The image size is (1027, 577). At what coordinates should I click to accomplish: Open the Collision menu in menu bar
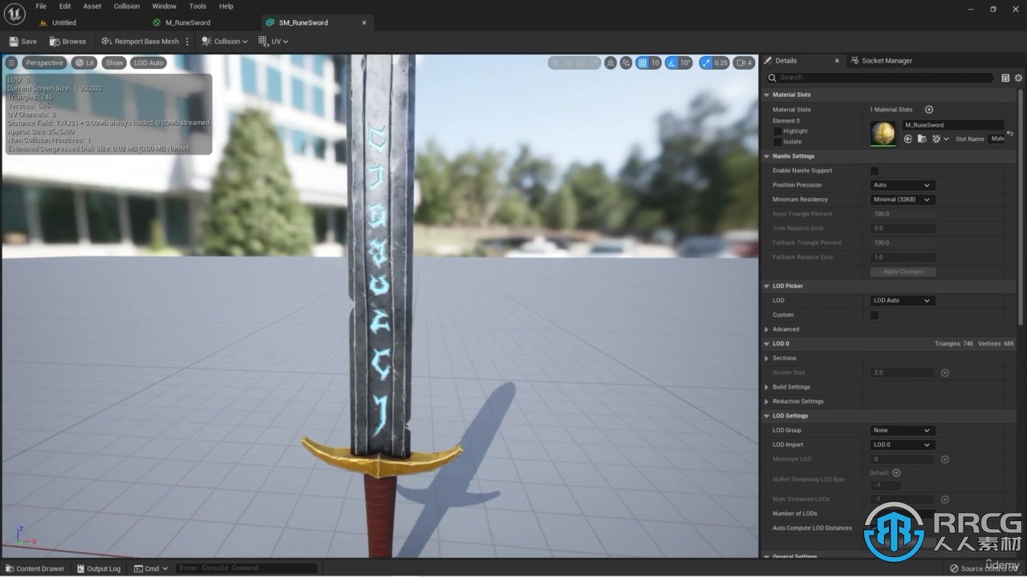[127, 6]
